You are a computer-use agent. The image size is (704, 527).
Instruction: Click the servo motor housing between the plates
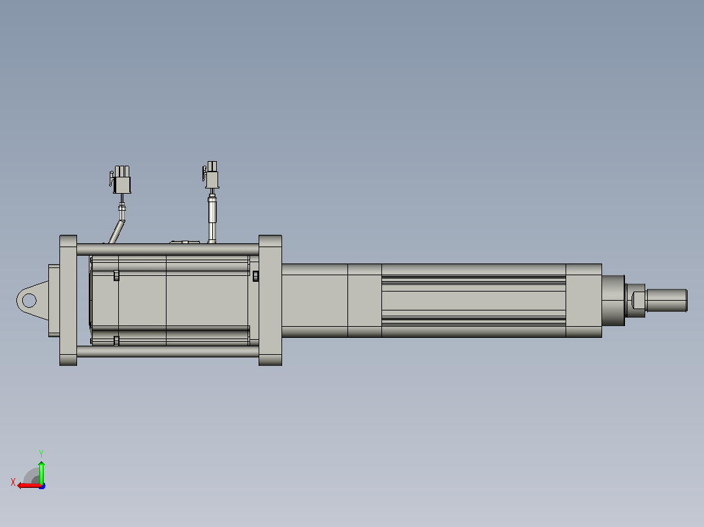pyautogui.click(x=170, y=301)
